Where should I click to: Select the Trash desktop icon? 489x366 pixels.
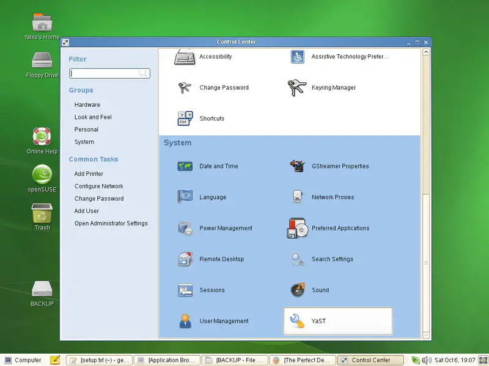click(42, 213)
